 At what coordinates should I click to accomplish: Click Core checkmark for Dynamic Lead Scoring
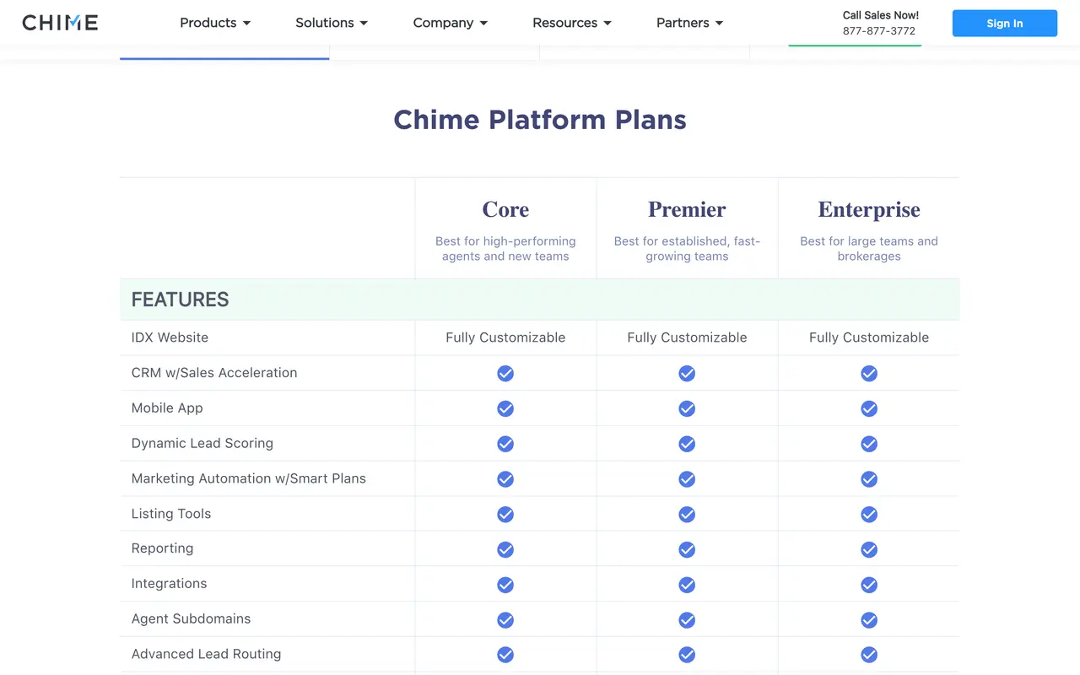[505, 444]
